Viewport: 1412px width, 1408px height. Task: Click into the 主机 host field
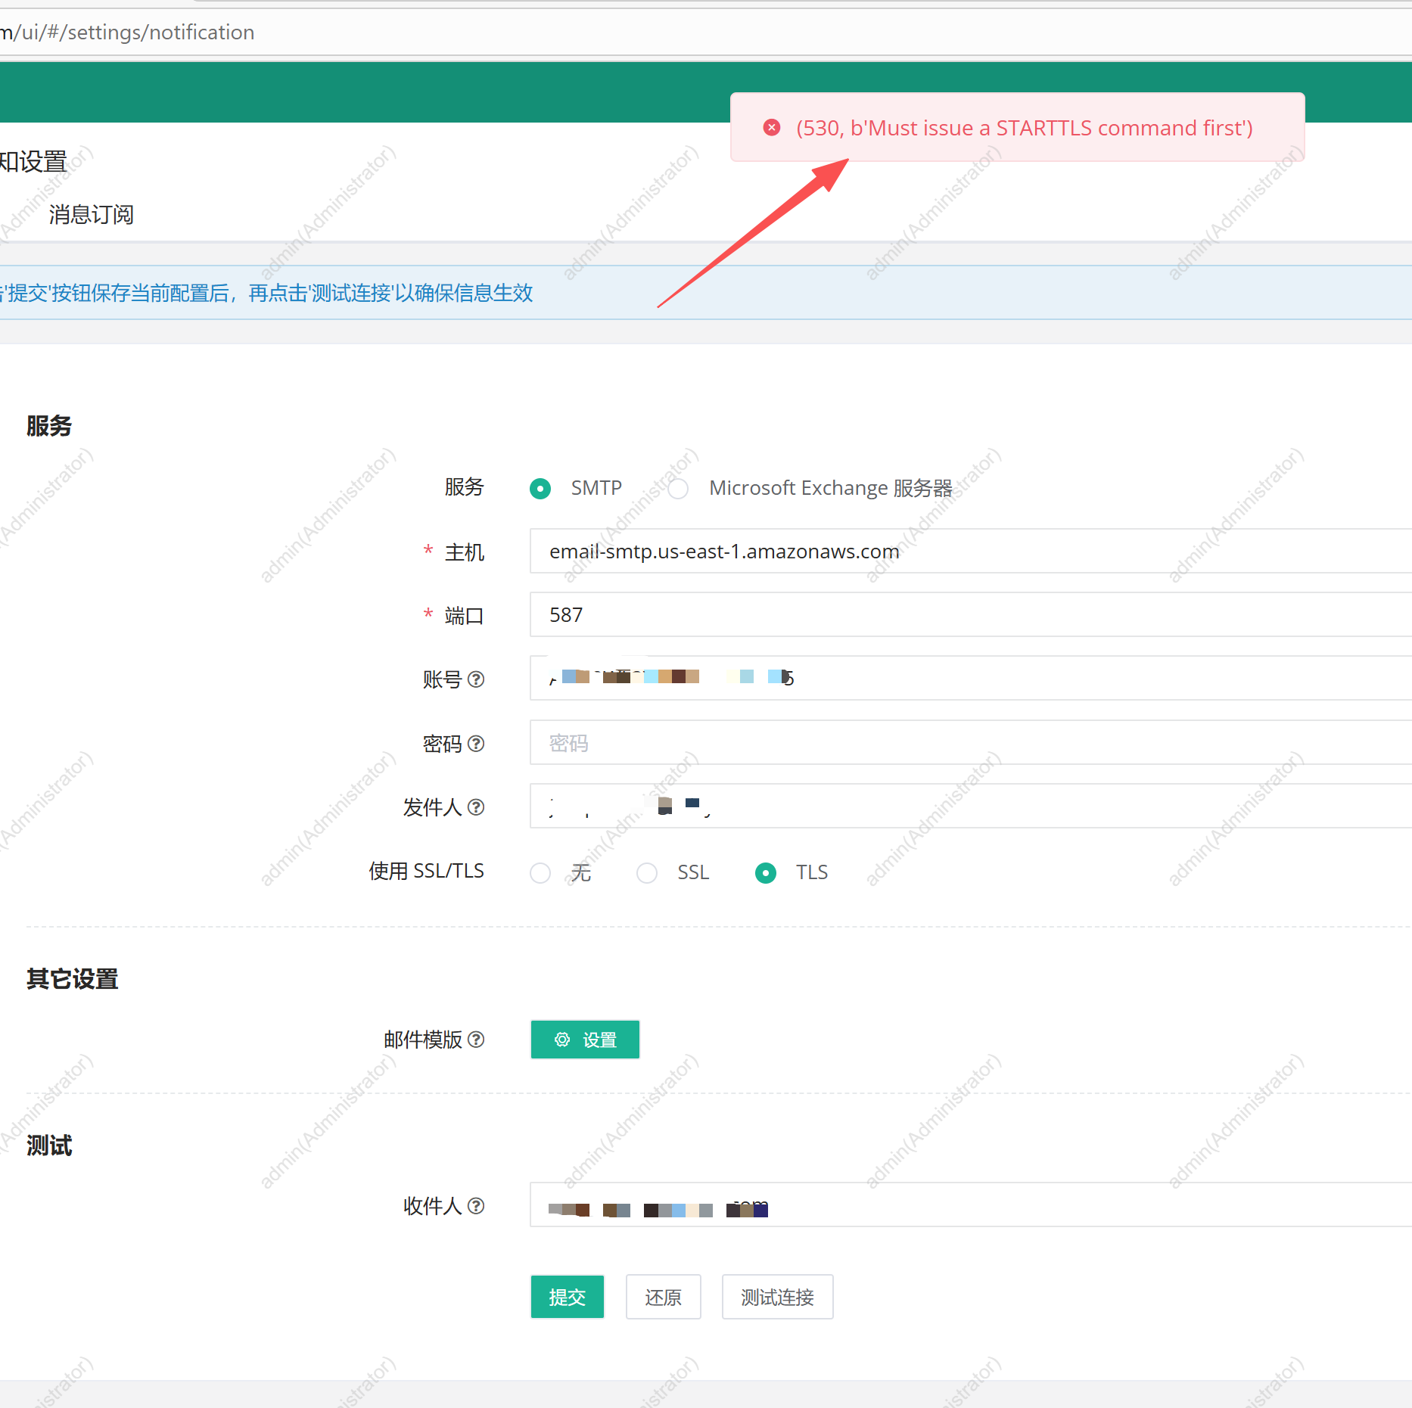click(969, 552)
